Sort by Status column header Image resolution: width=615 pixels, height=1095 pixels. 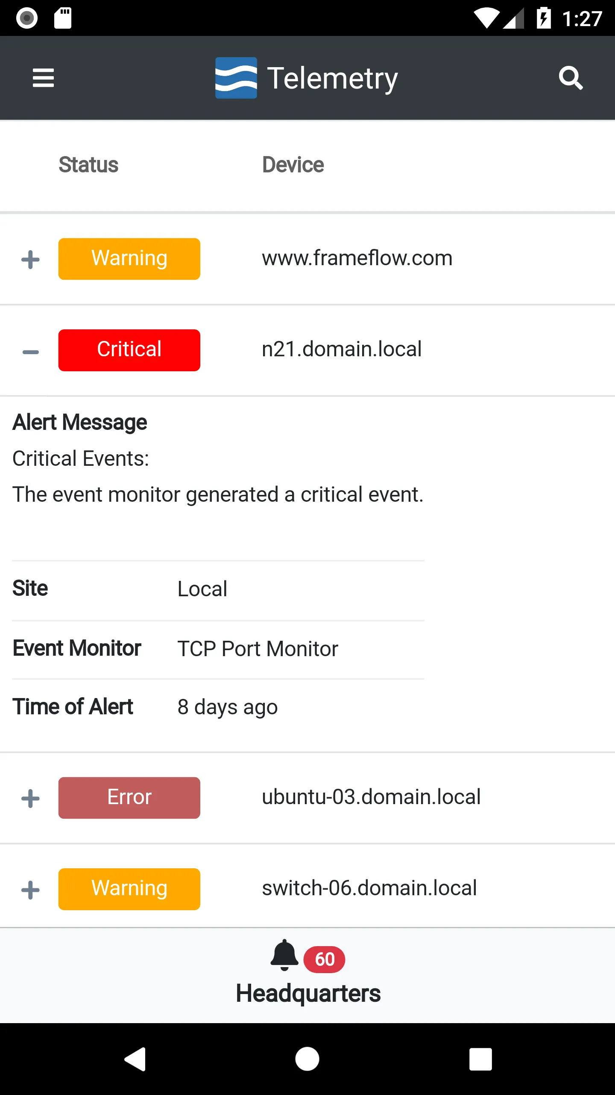coord(88,165)
